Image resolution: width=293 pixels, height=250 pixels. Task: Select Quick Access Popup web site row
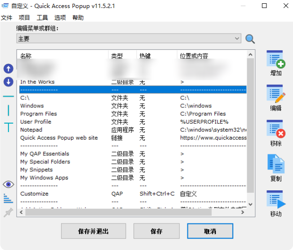tap(133, 138)
